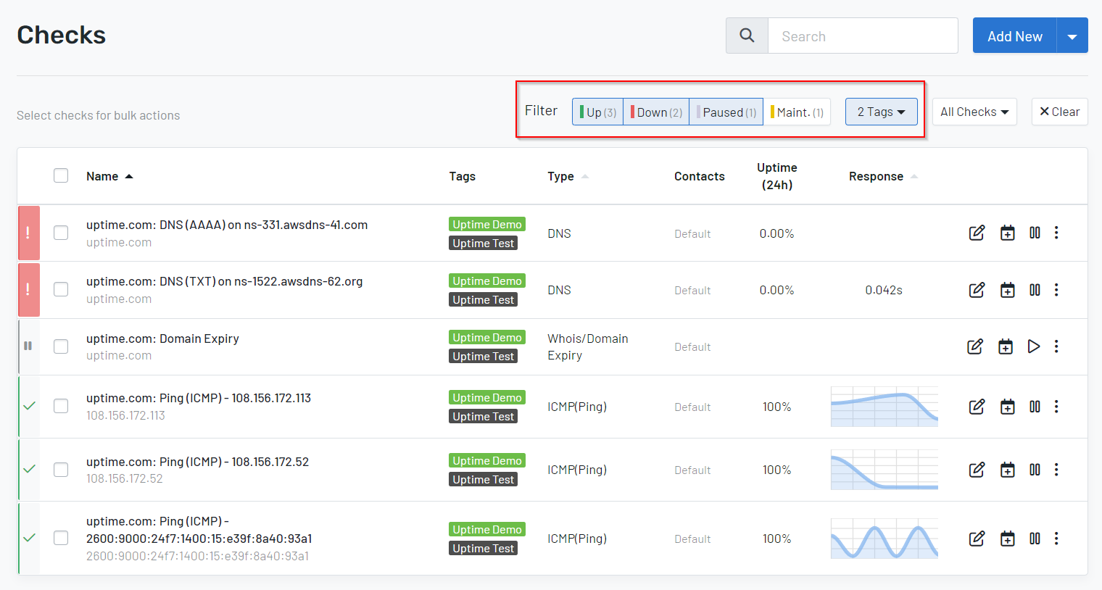Expand the Add New dropdown arrow
The image size is (1102, 590).
point(1072,35)
